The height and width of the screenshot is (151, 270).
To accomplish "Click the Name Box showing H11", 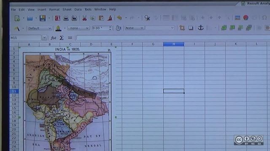I will pyautogui.click(x=25, y=38).
